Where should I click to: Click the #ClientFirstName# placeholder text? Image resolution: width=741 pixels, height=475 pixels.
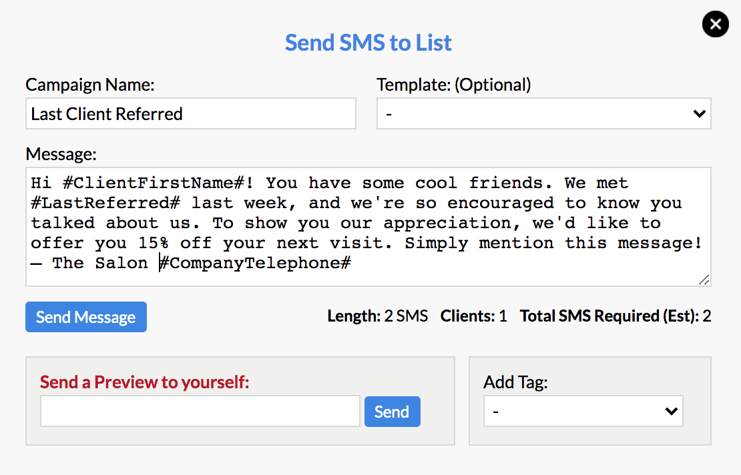(154, 183)
